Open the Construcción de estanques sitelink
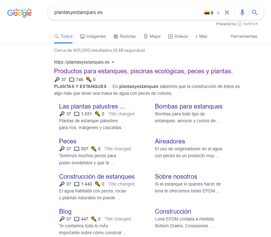The width and height of the screenshot is (271, 237). pos(97,177)
